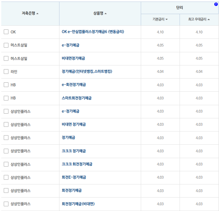This screenshot has height=211, width=219.
Task: Click 4.04 기본금리 value in 라인 row
Action: [x=160, y=72]
